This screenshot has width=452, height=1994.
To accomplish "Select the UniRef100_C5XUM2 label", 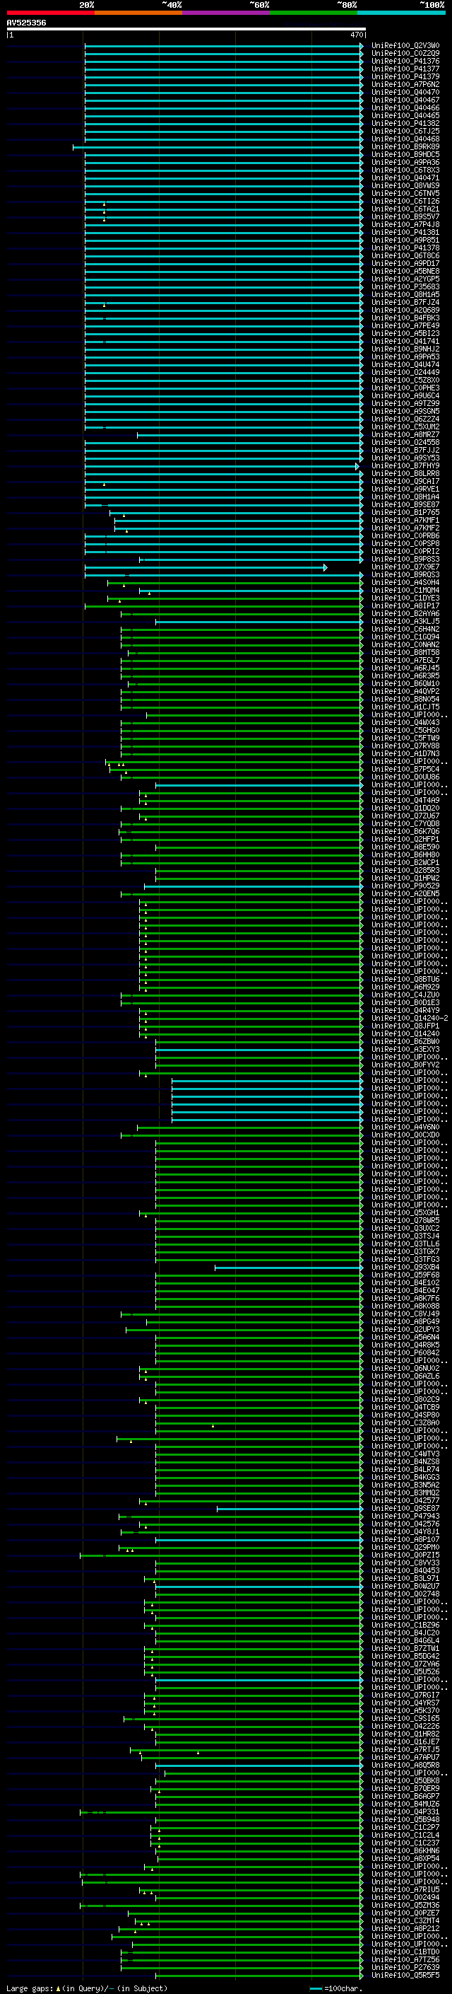I will (x=405, y=427).
